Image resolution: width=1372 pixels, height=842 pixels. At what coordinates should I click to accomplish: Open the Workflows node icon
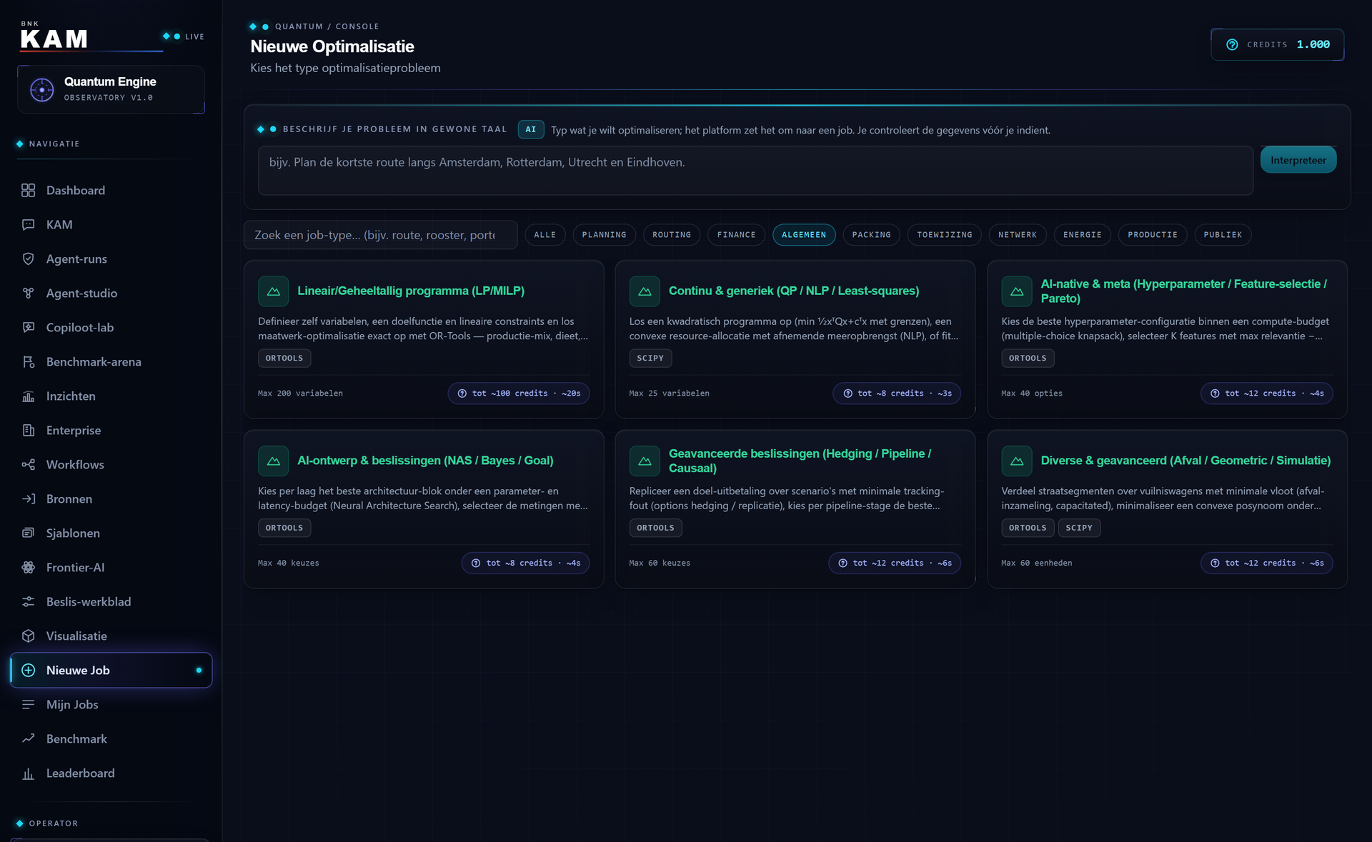click(28, 464)
